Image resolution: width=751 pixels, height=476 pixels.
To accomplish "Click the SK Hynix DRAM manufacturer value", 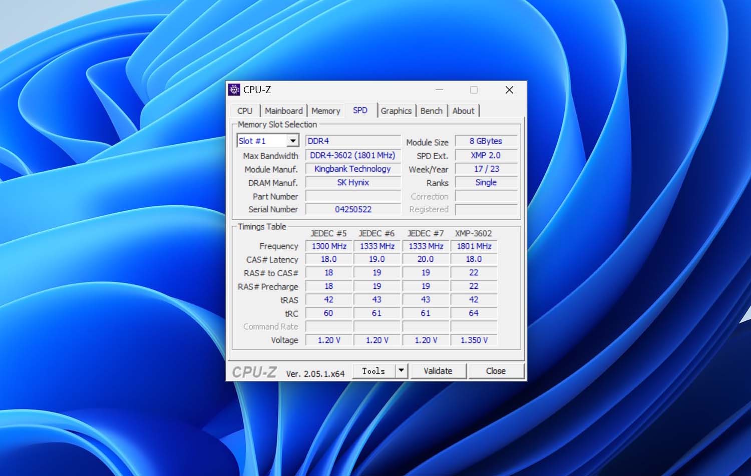I will 353,182.
